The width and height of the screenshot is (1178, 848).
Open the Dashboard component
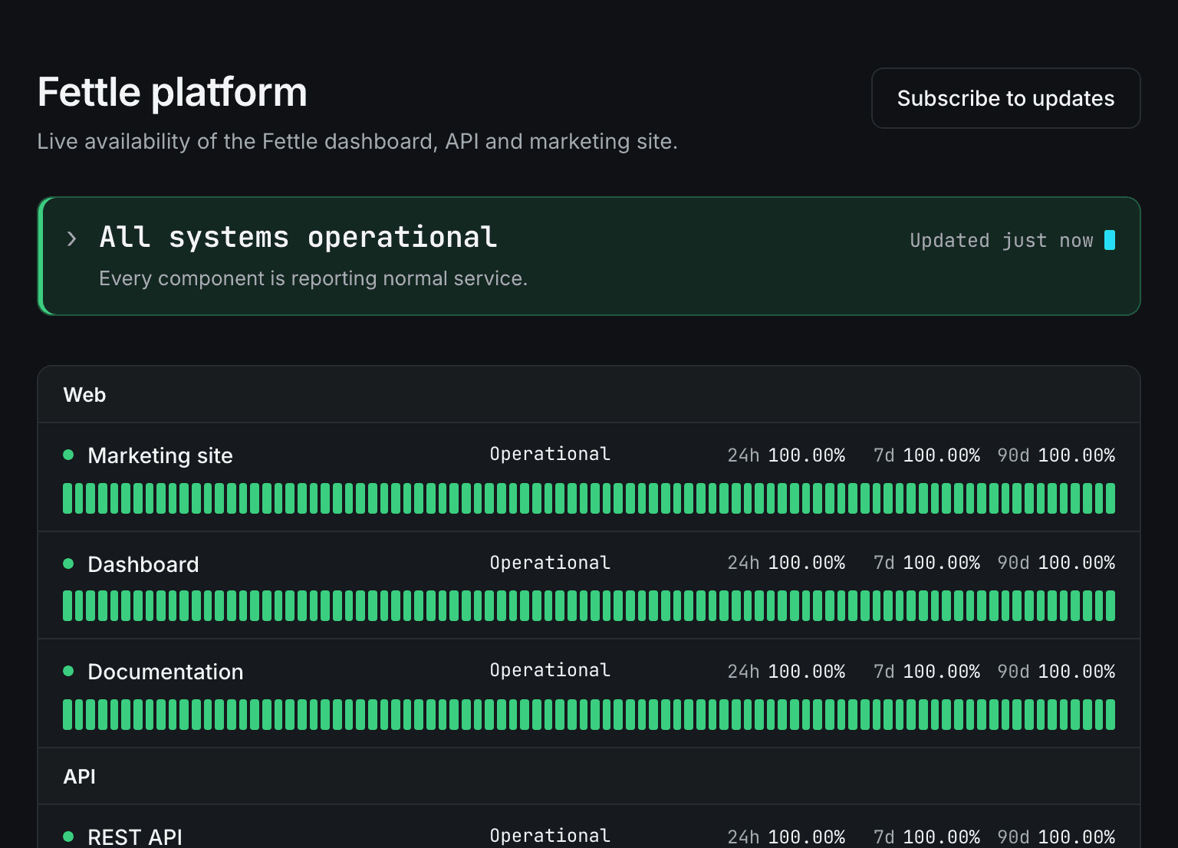point(143,564)
